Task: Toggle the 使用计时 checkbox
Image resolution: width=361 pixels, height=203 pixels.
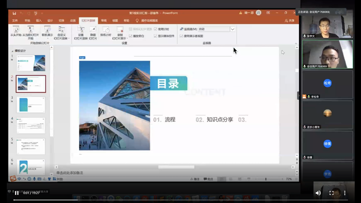Action: tap(155, 29)
